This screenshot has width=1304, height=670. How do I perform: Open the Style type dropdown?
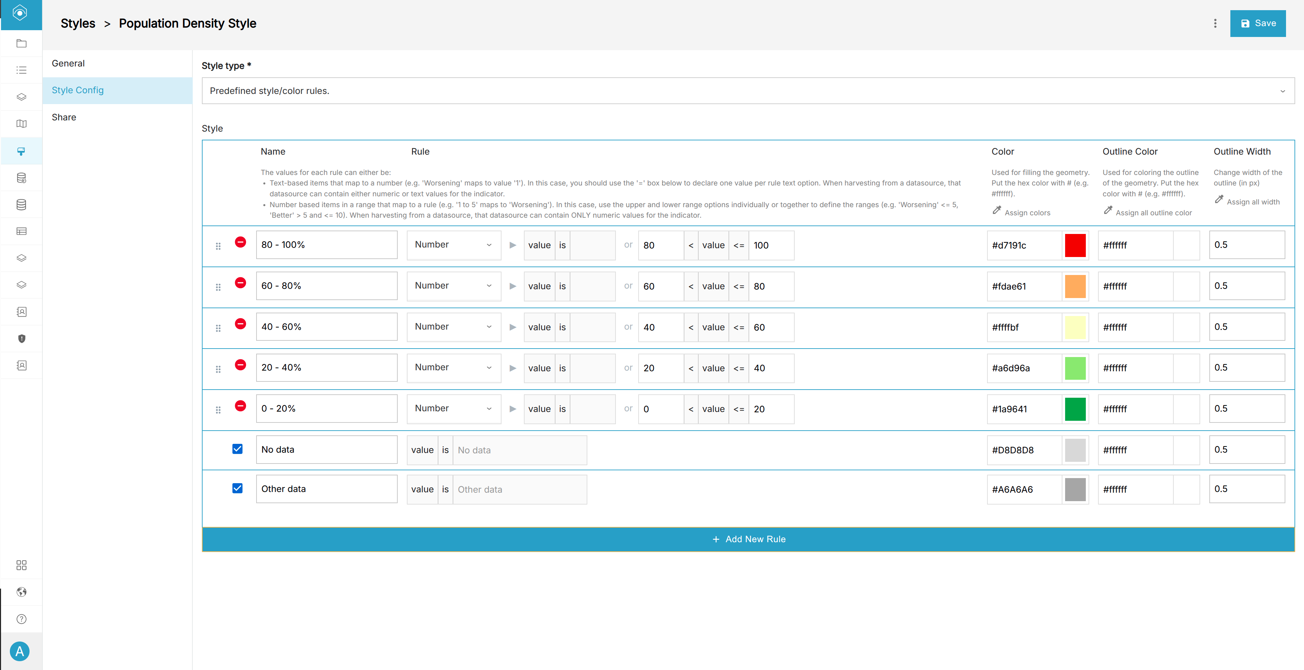coord(748,91)
